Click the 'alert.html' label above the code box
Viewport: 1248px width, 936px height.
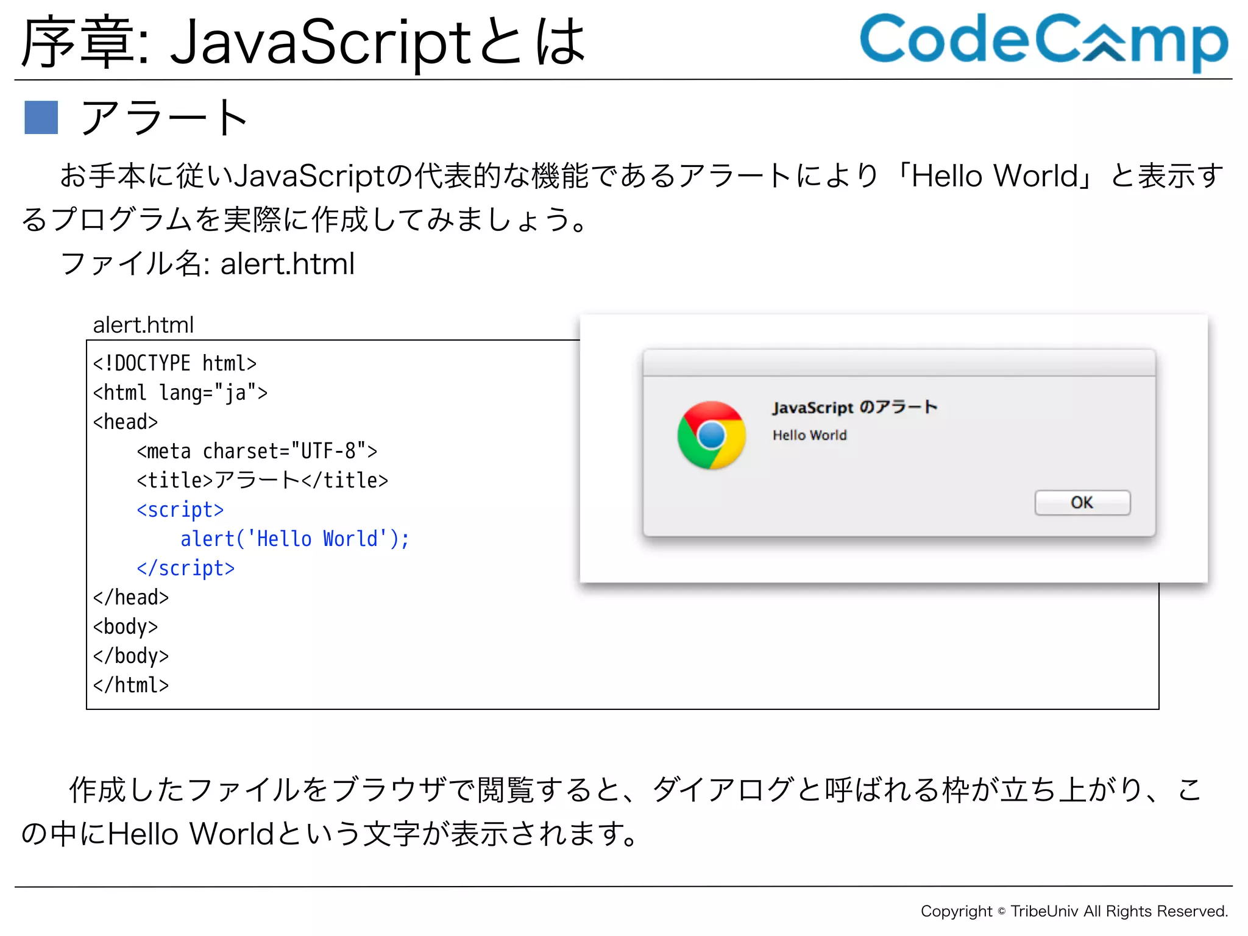(143, 325)
